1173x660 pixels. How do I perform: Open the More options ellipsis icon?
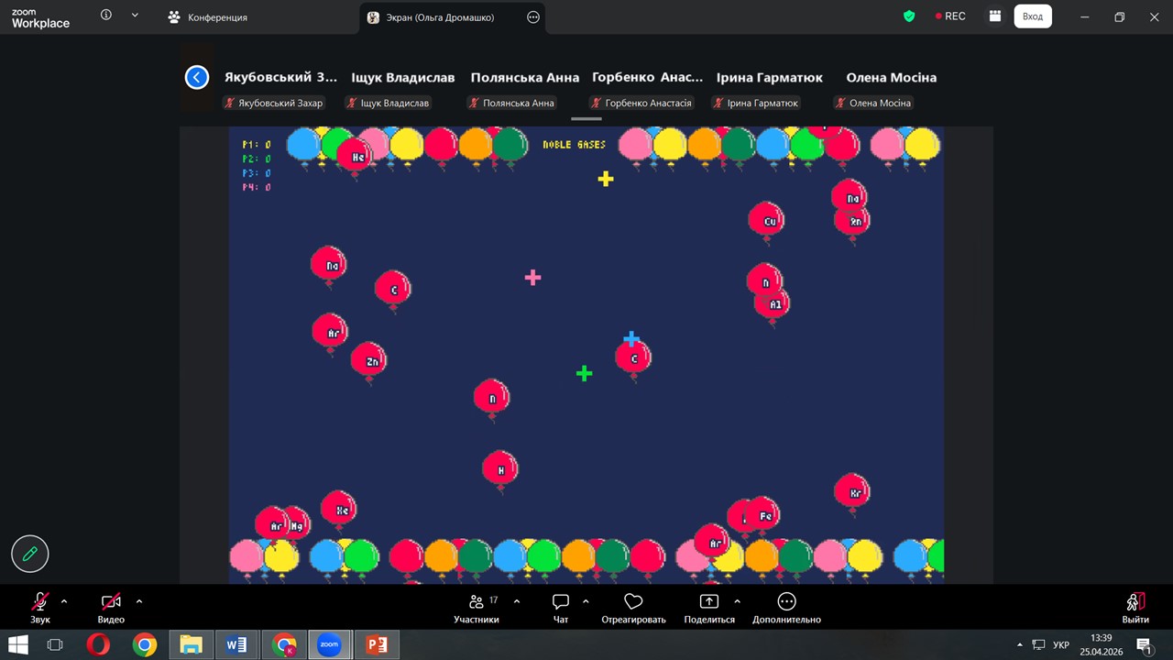786,602
